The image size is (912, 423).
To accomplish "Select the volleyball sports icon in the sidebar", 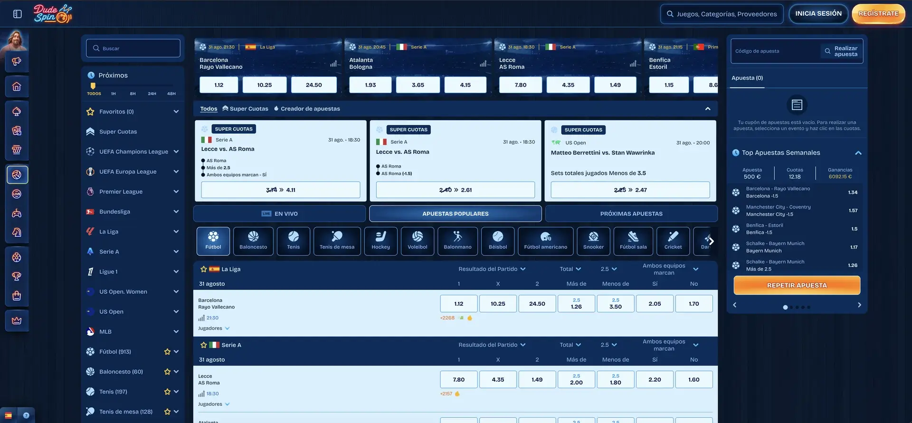I will (x=17, y=175).
